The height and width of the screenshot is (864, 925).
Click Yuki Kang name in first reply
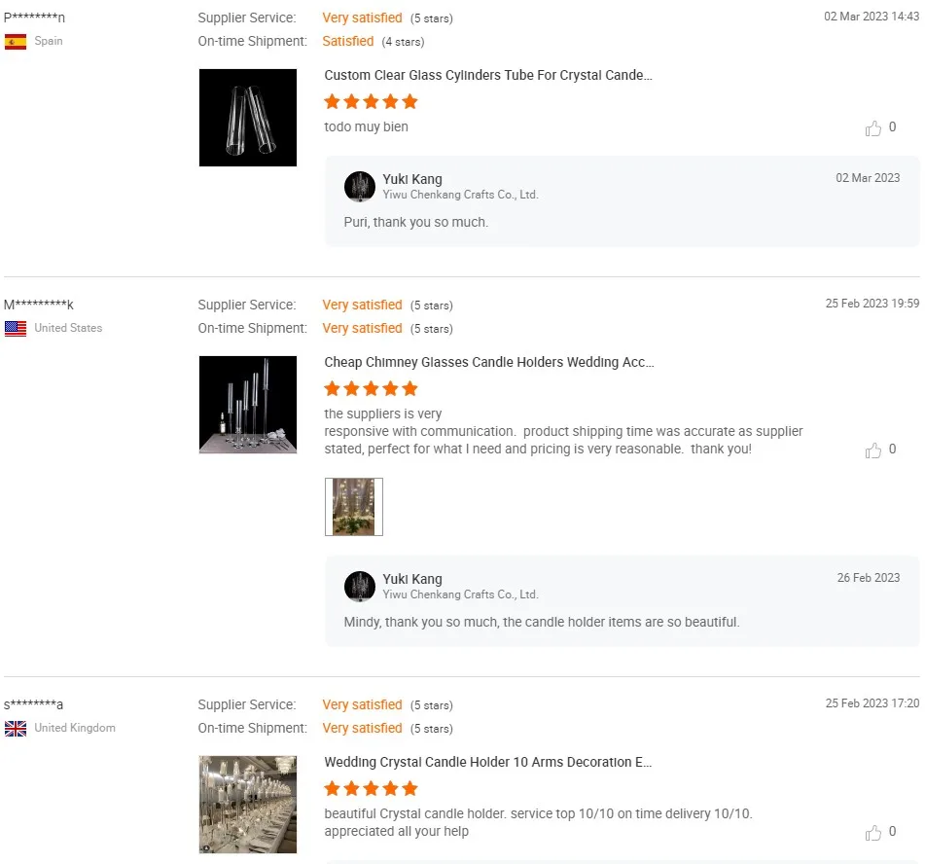click(x=412, y=180)
